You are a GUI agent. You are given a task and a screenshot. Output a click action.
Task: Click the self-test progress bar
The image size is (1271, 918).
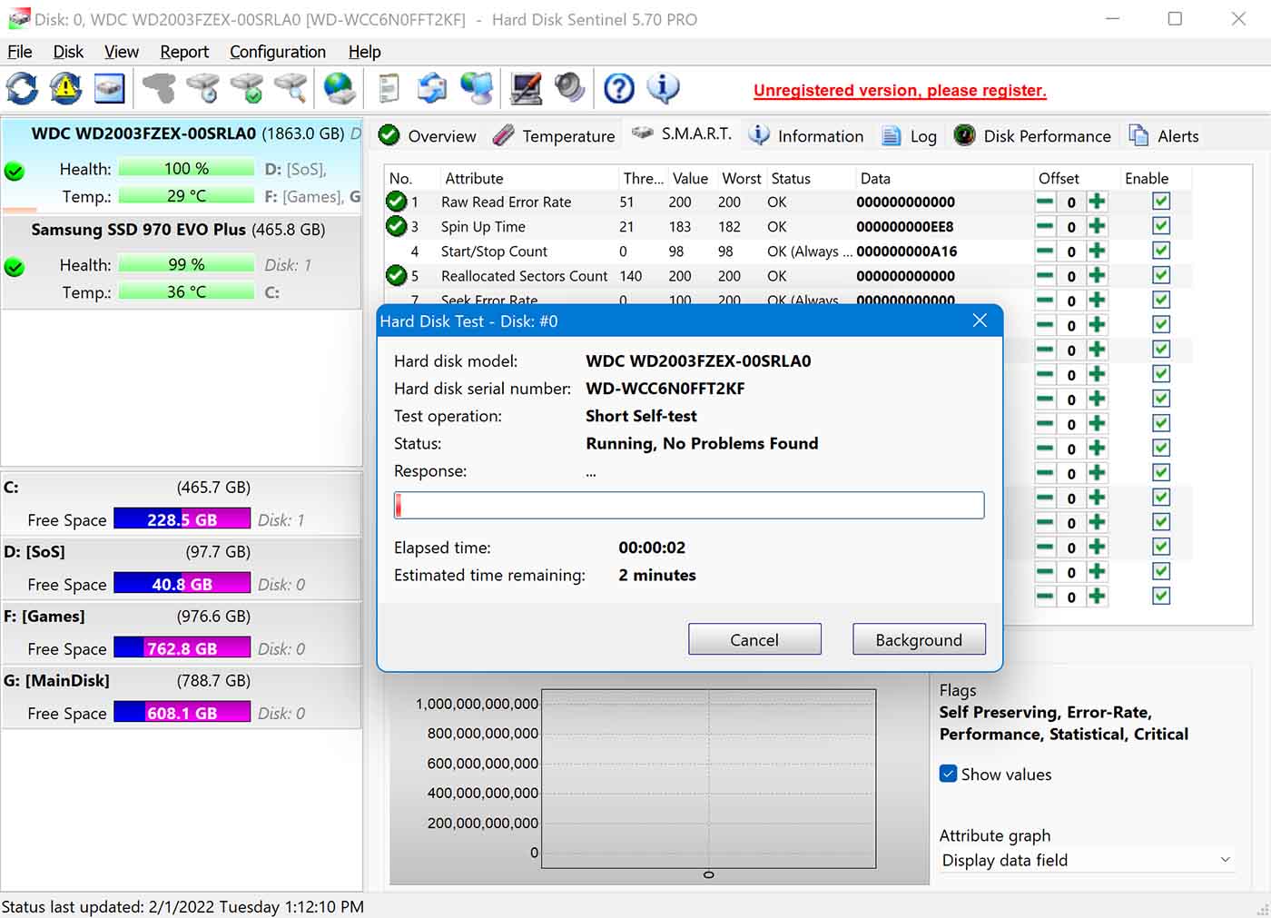[689, 505]
